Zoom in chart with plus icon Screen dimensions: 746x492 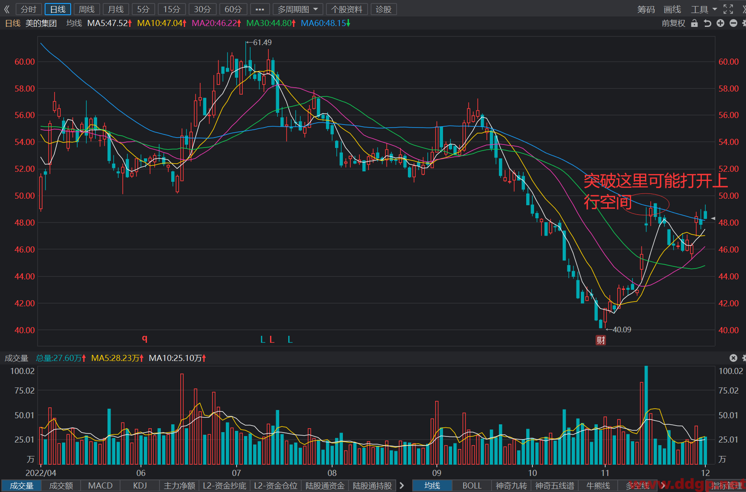pos(720,23)
